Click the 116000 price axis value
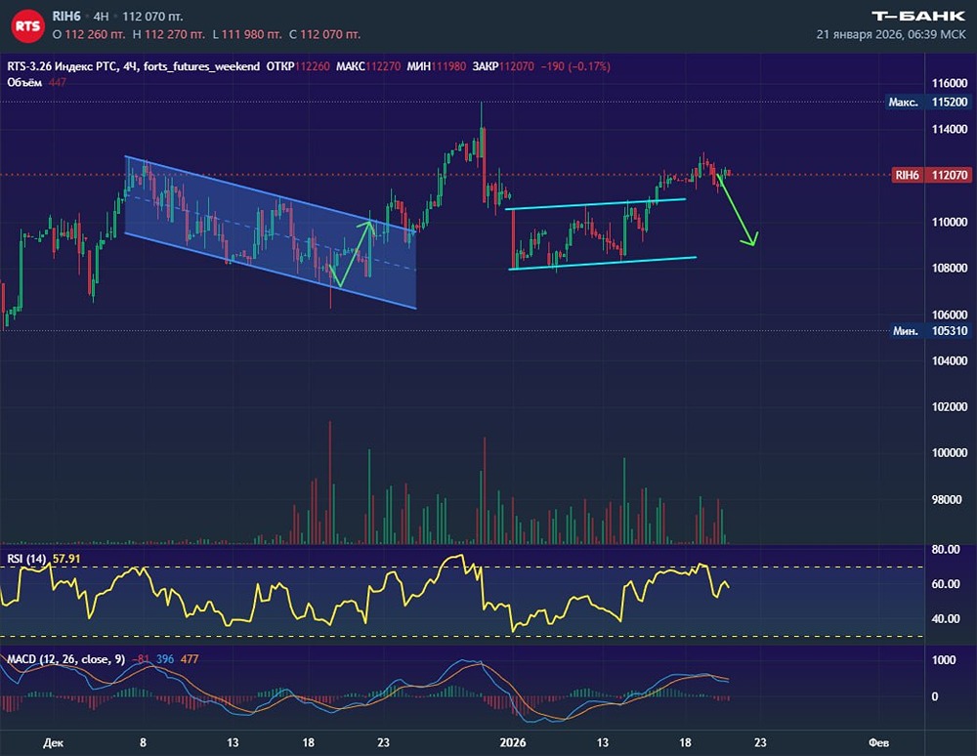The width and height of the screenshot is (977, 756). 950,83
